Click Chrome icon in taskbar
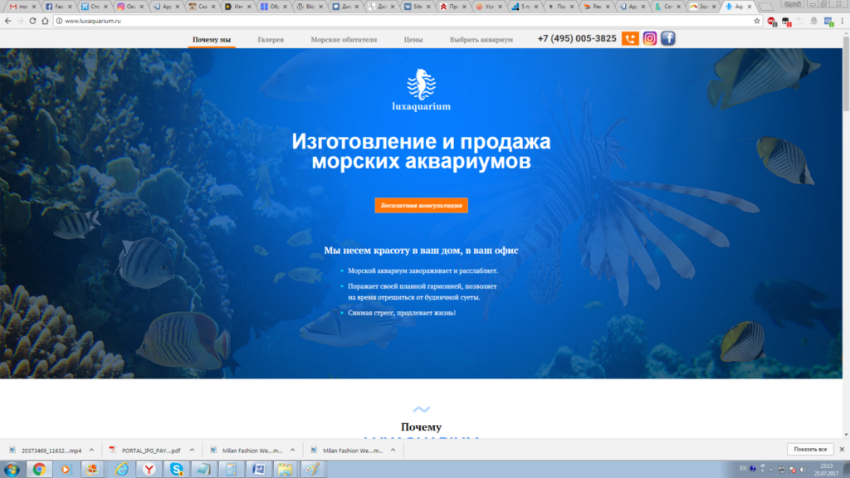 pos(38,470)
